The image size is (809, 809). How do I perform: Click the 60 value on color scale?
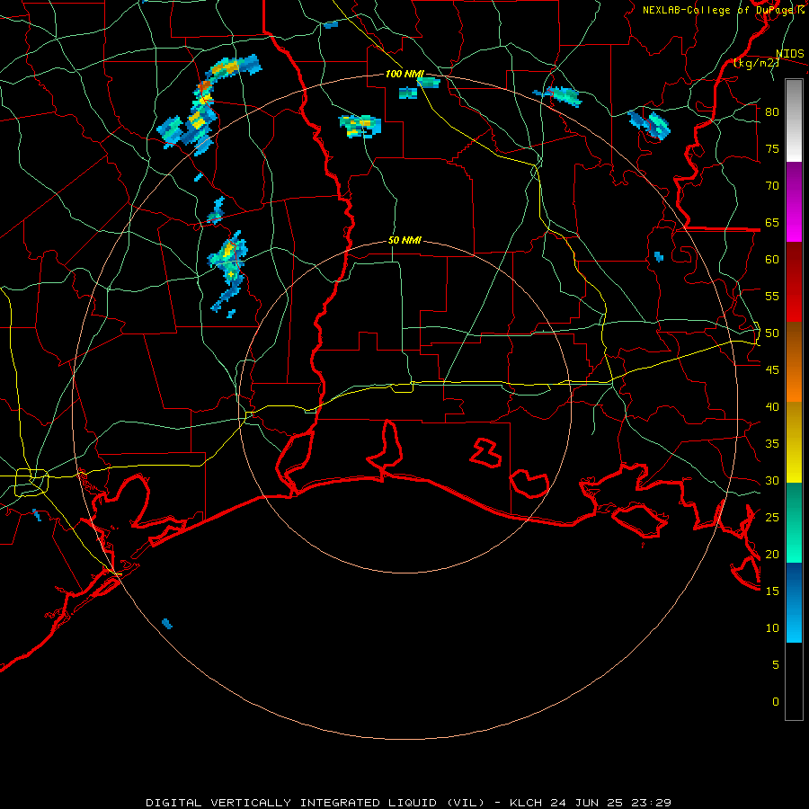click(772, 260)
